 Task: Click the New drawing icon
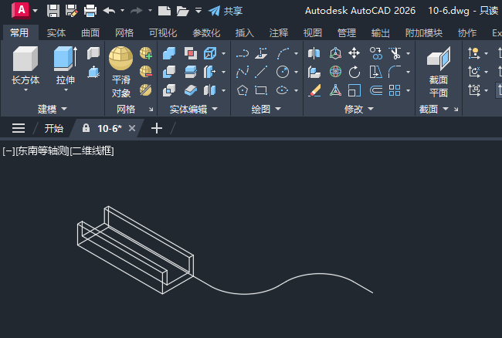click(165, 11)
